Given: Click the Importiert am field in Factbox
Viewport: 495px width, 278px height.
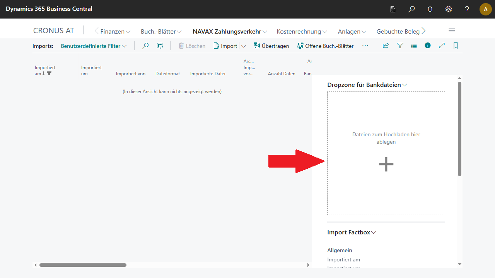Looking at the screenshot, I should pyautogui.click(x=343, y=259).
